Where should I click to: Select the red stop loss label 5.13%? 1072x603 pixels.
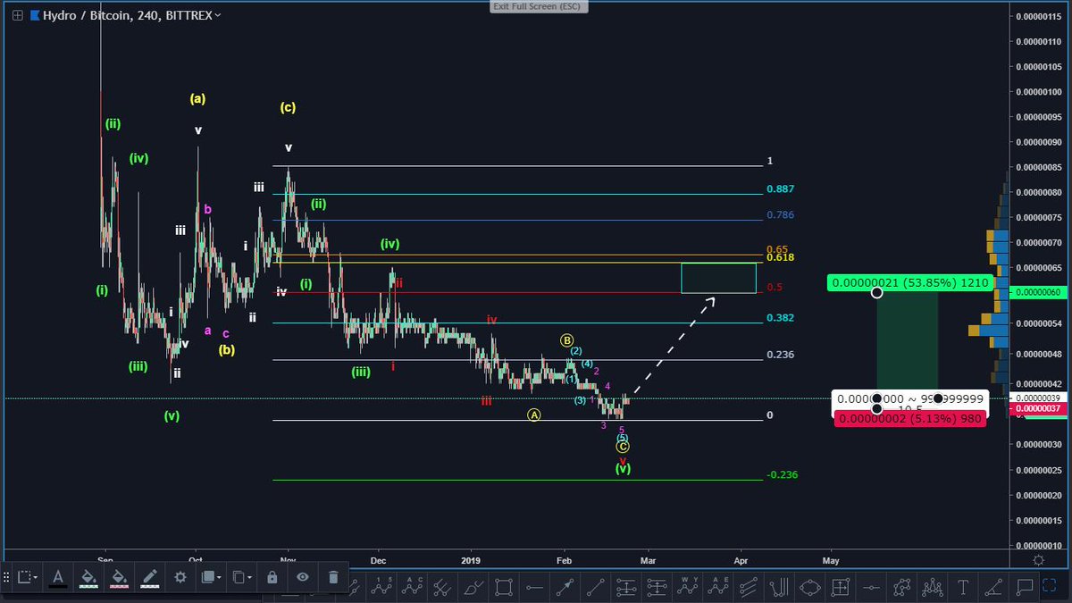click(x=909, y=419)
